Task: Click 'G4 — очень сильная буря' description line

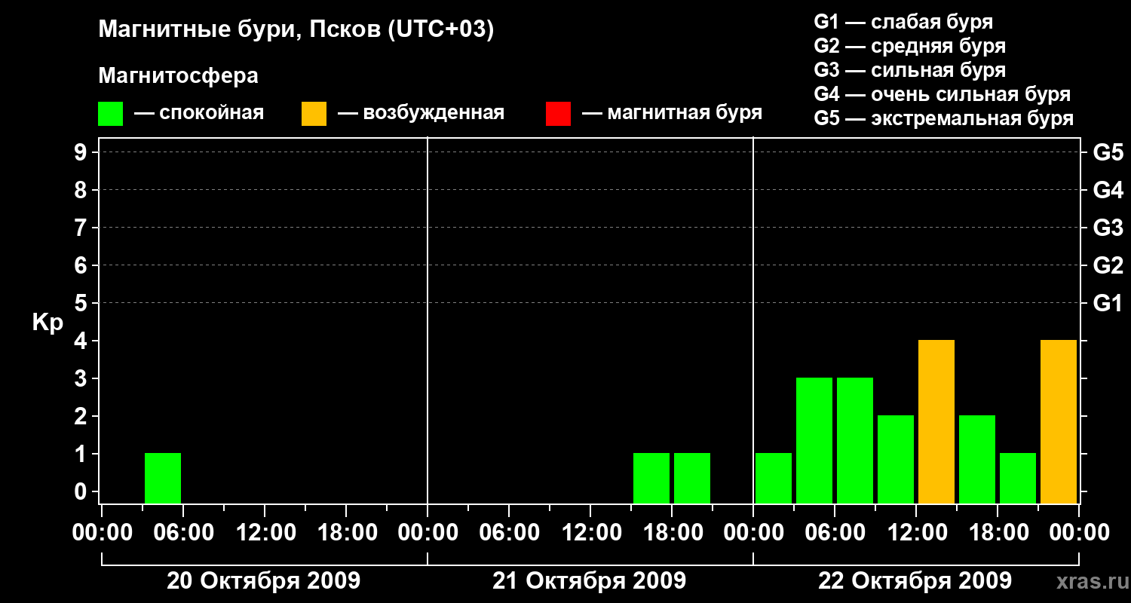Action: pos(942,94)
